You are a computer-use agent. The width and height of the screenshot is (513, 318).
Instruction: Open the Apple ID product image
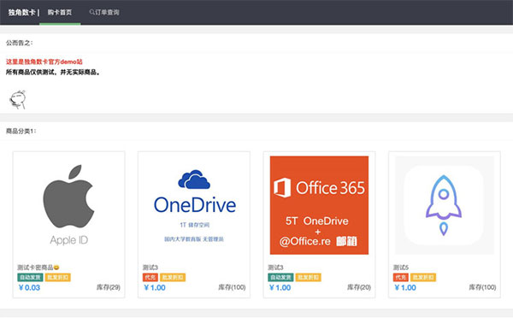(x=68, y=205)
